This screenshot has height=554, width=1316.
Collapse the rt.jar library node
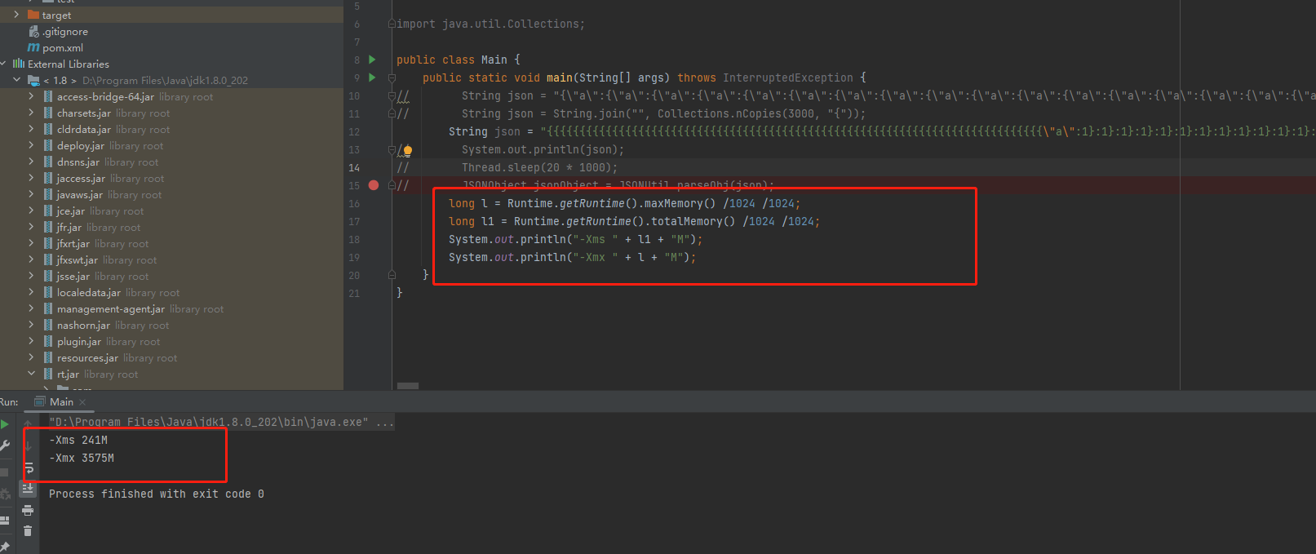pos(32,374)
